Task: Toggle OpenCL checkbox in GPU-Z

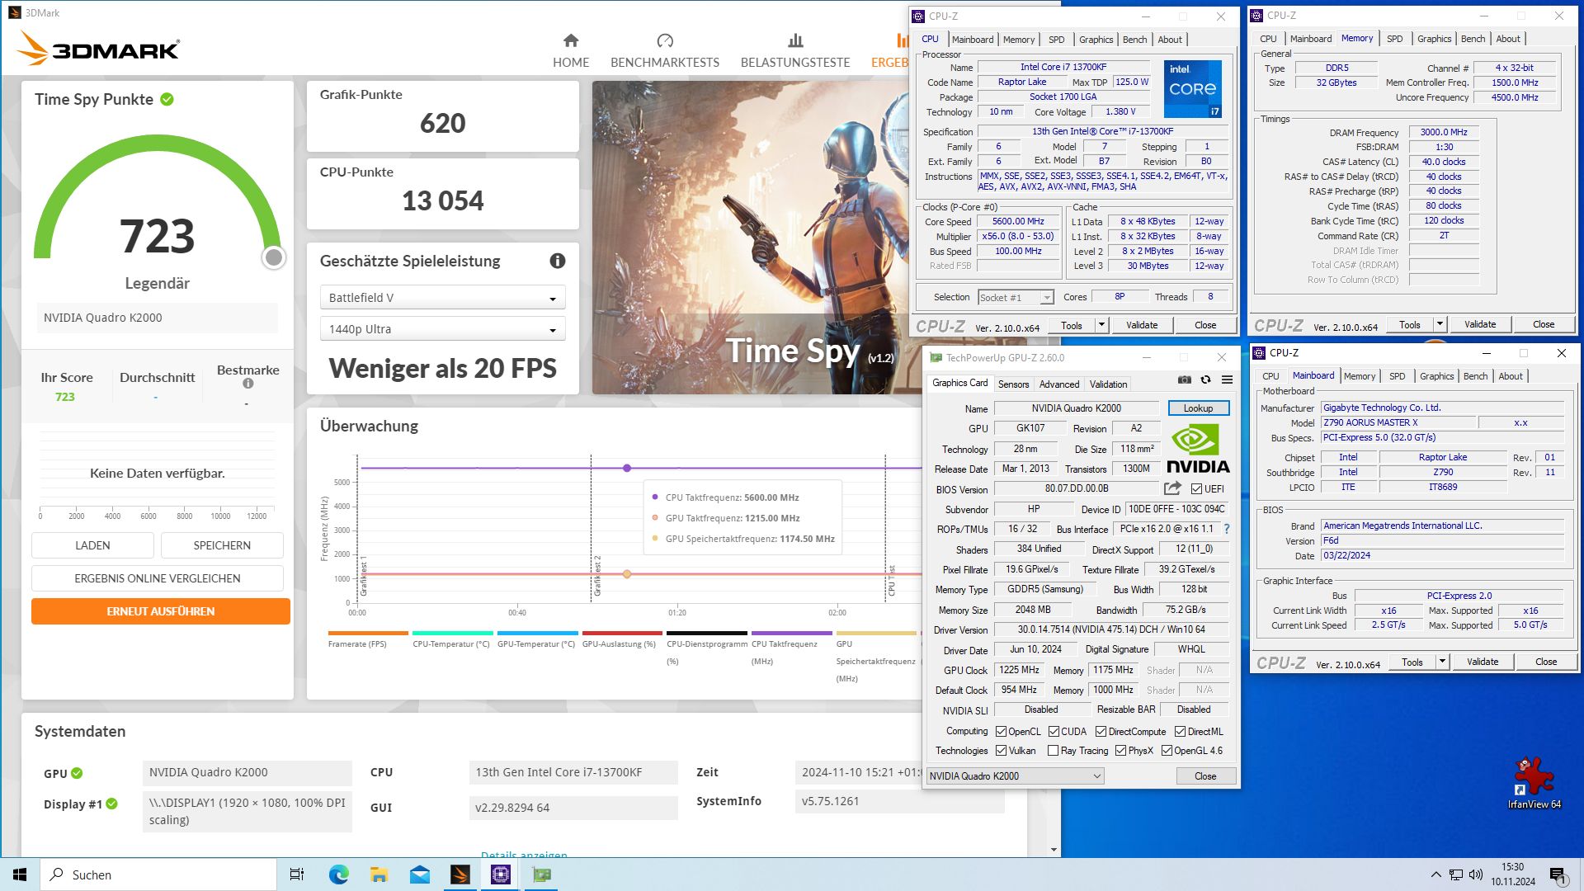Action: pos(1001,732)
